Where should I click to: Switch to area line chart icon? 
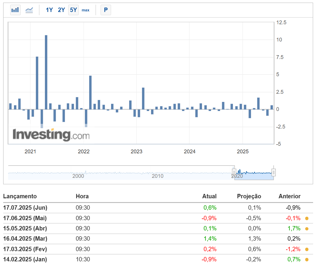click(x=29, y=10)
